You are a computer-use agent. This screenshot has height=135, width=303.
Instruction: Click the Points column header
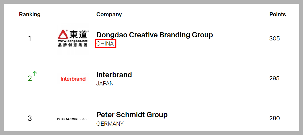coord(277,14)
